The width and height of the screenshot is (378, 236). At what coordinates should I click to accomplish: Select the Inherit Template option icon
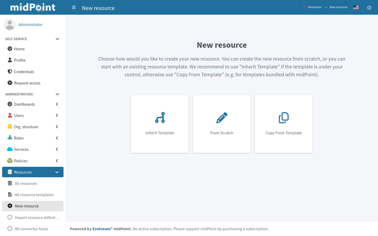coord(160,118)
